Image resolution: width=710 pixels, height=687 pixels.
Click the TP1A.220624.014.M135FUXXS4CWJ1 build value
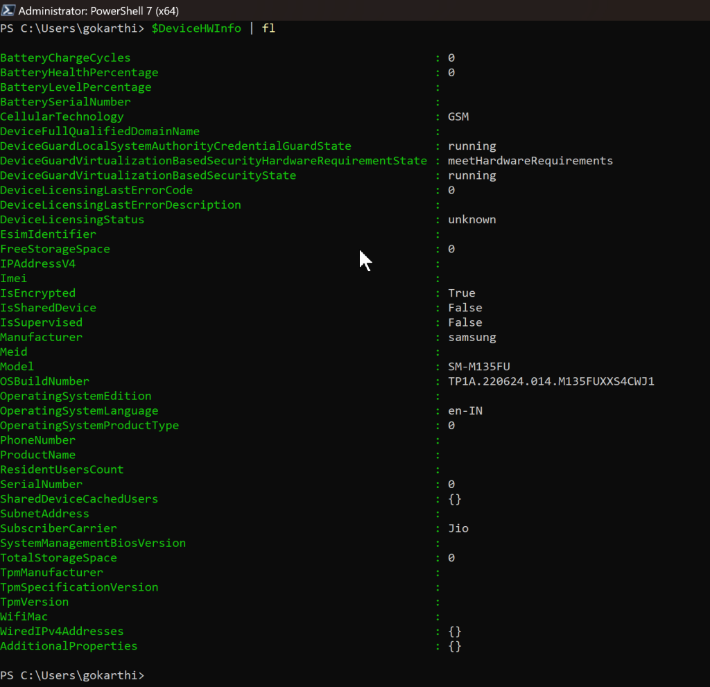click(x=551, y=381)
